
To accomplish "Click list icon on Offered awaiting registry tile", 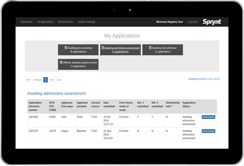I will coord(61,62).
